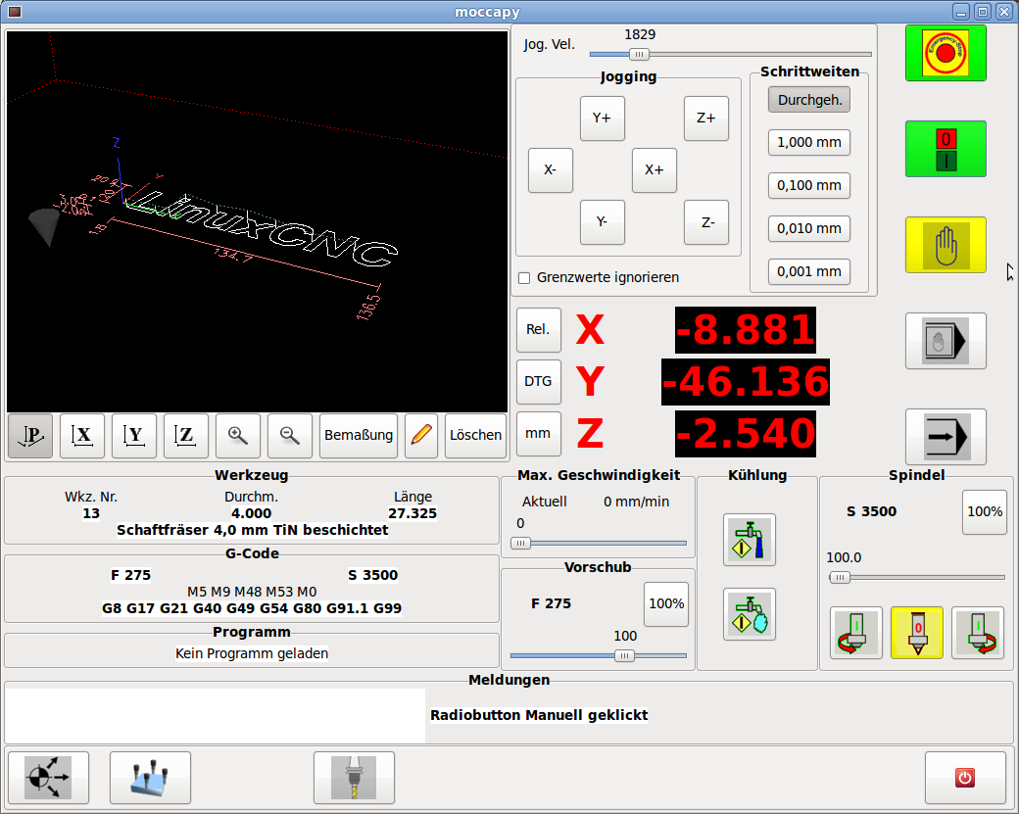Screen dimensions: 1019x814
Task: Click the active G-codes line starting G8
Action: (252, 608)
